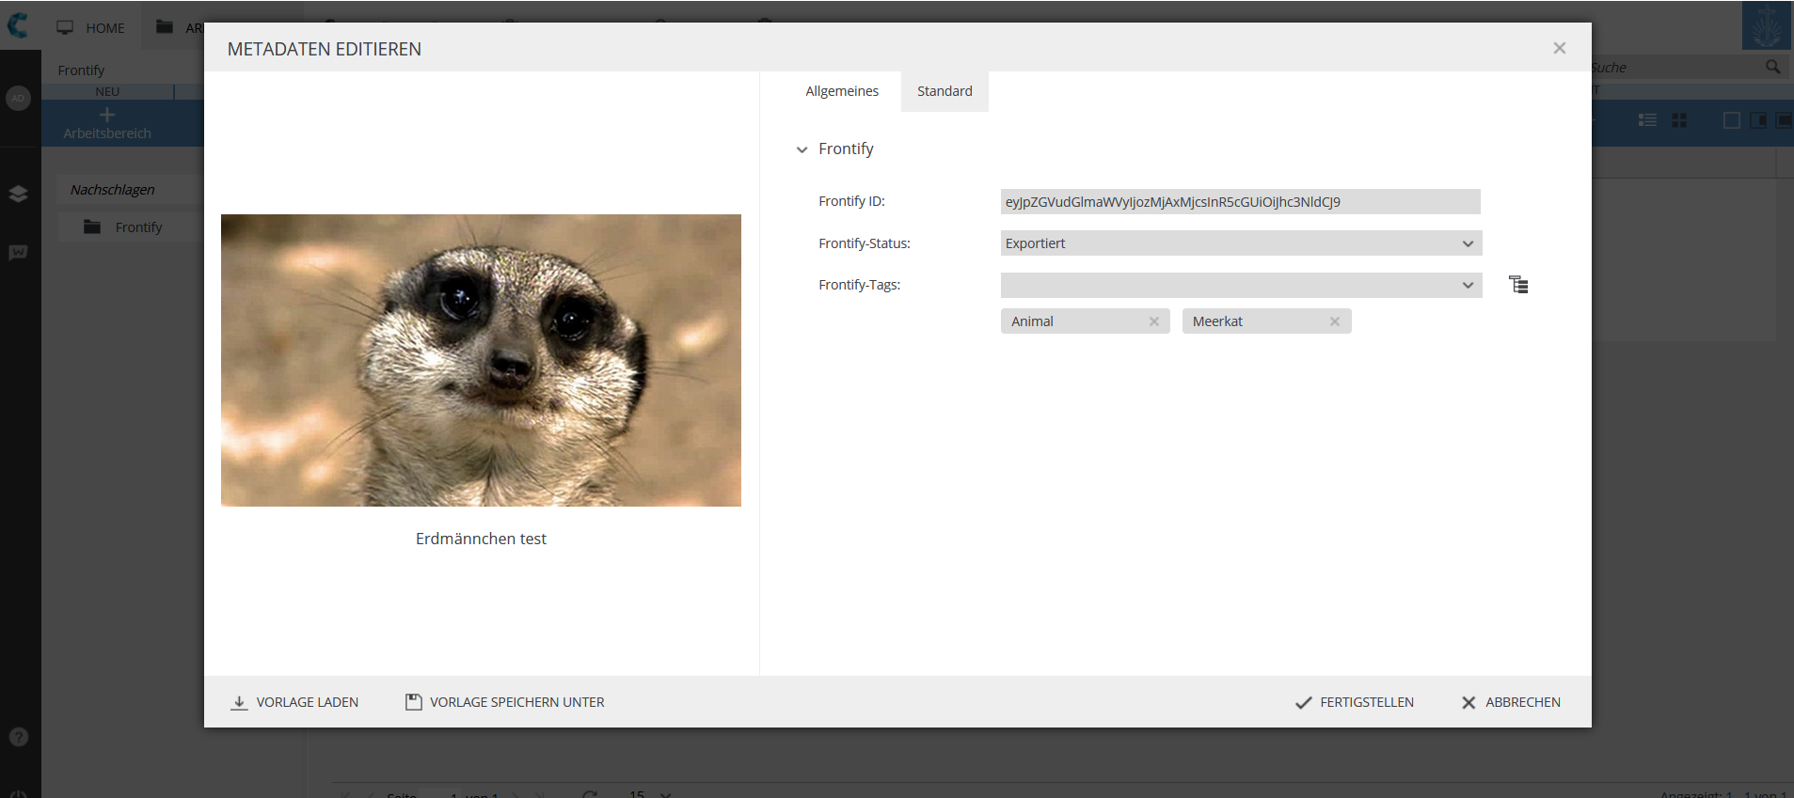Click Abbrechen to cancel
Viewport: 1794px width, 798px height.
click(1511, 702)
